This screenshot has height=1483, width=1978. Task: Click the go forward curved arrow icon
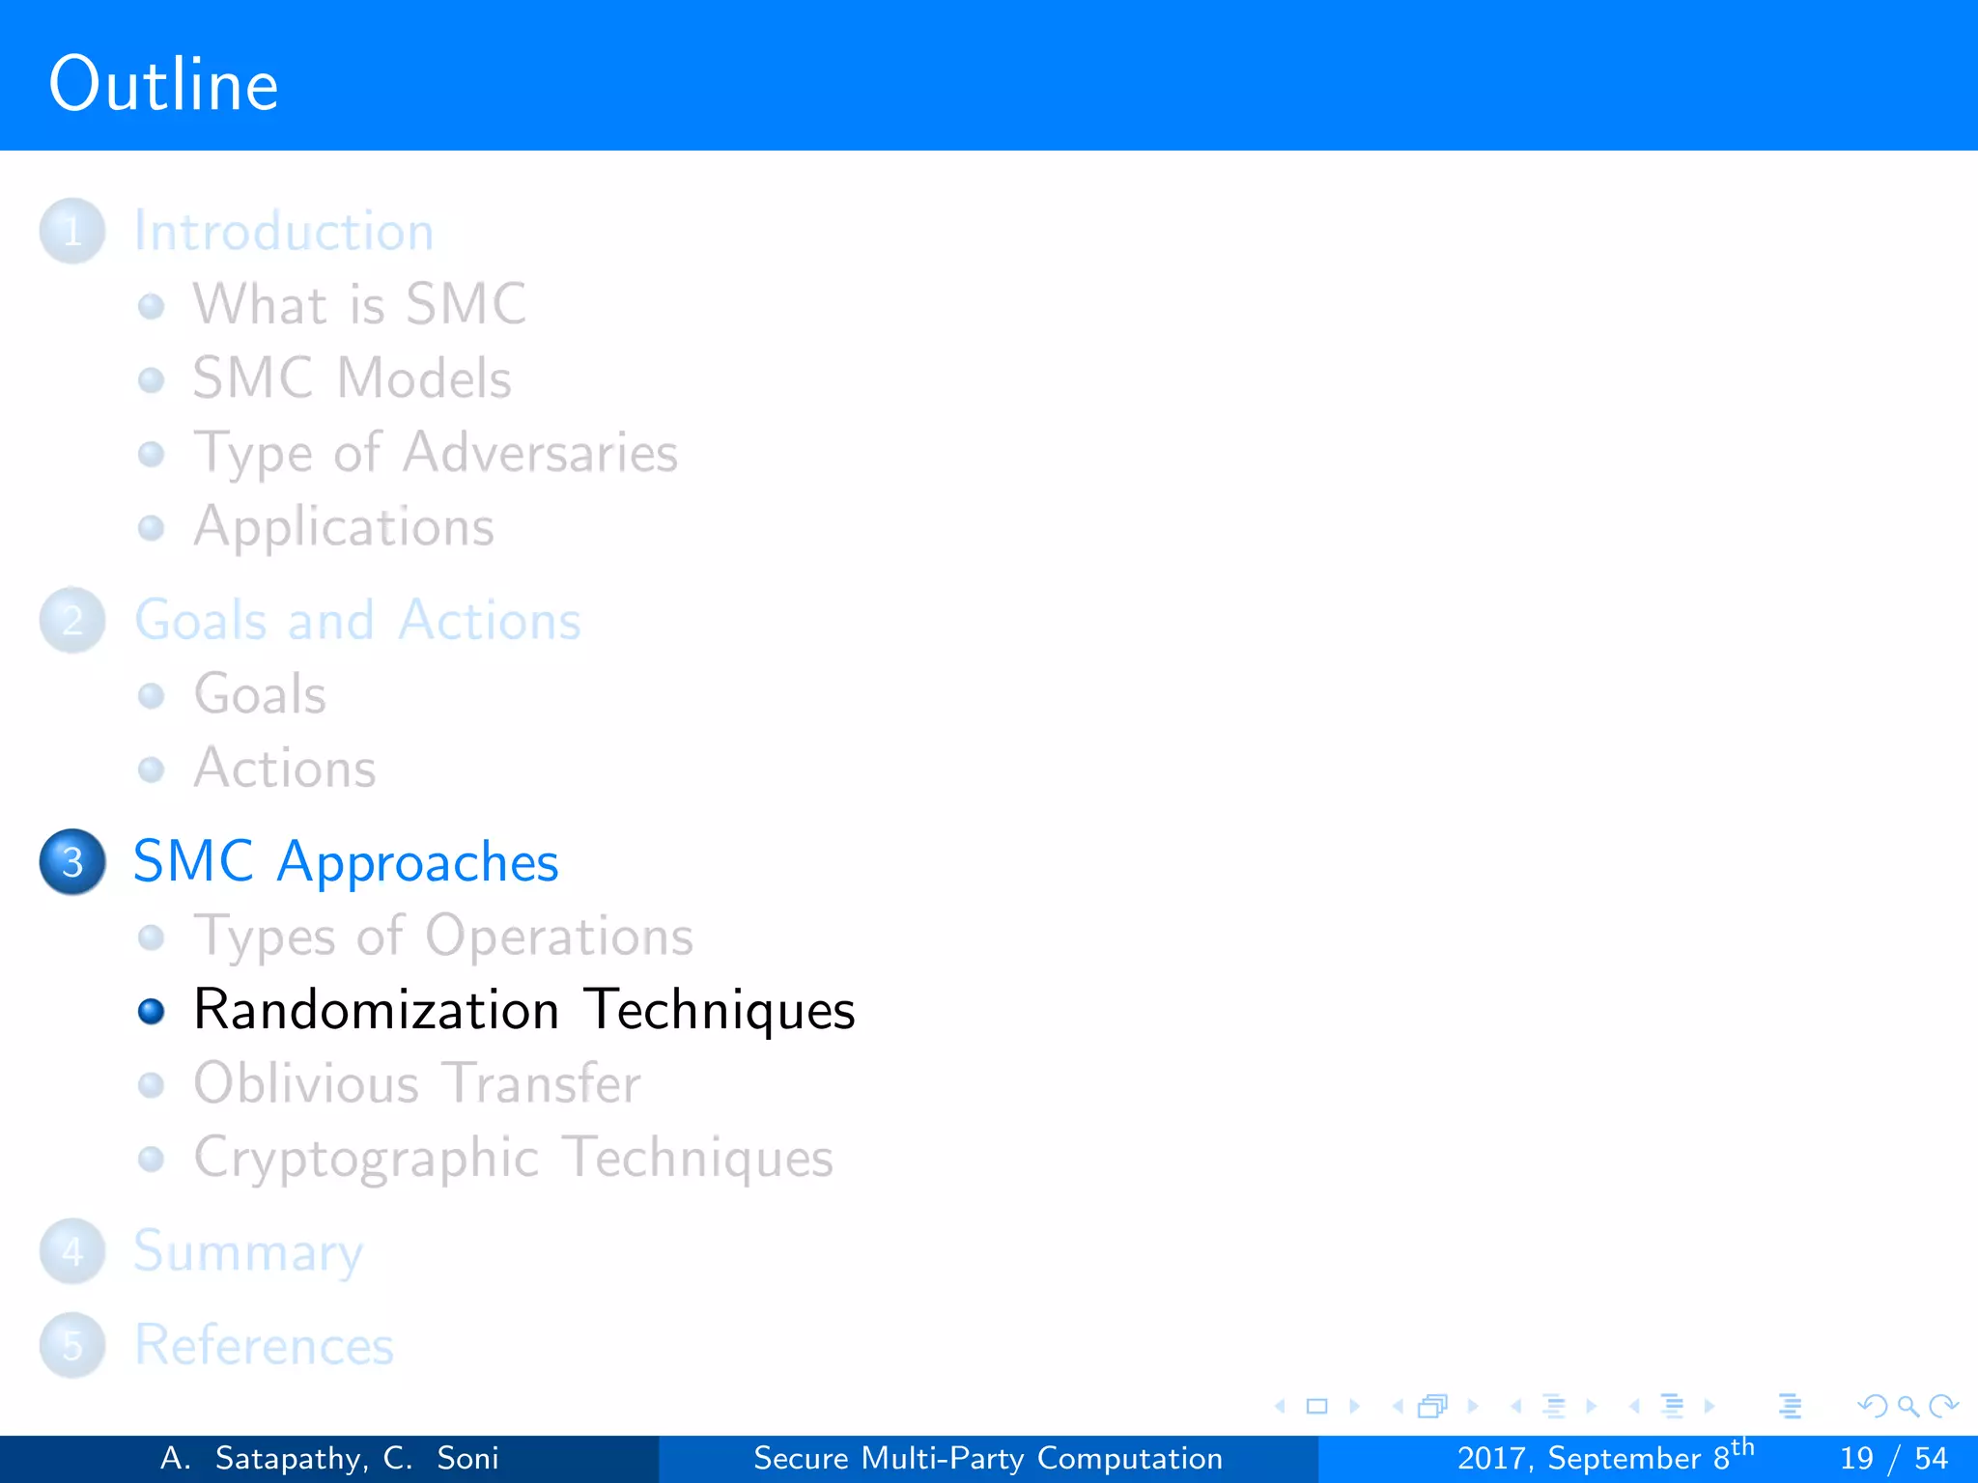click(x=1943, y=1407)
